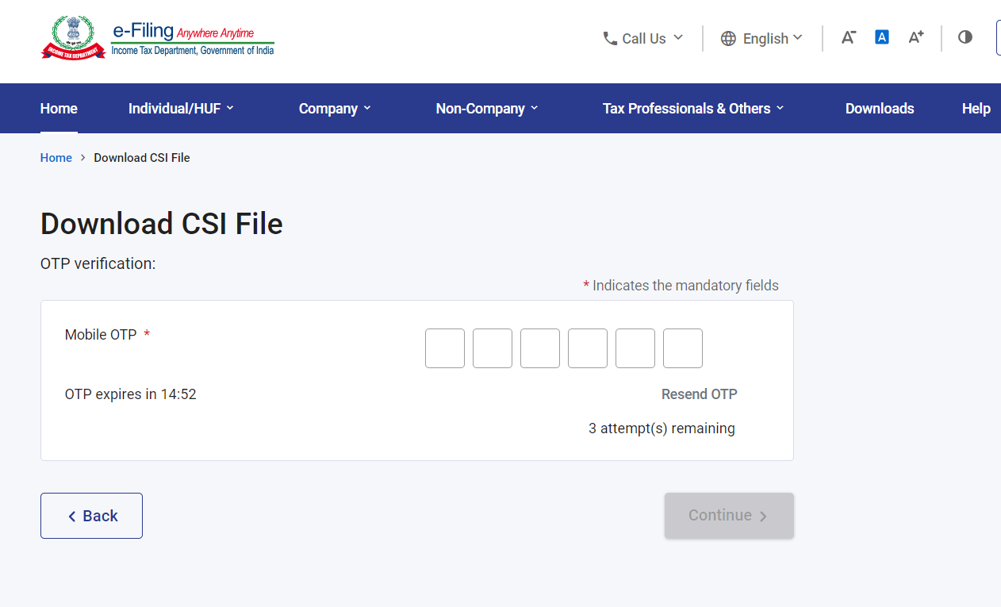Viewport: 1001px width, 607px height.
Task: Click the first Mobile OTP digit box
Action: 445,348
